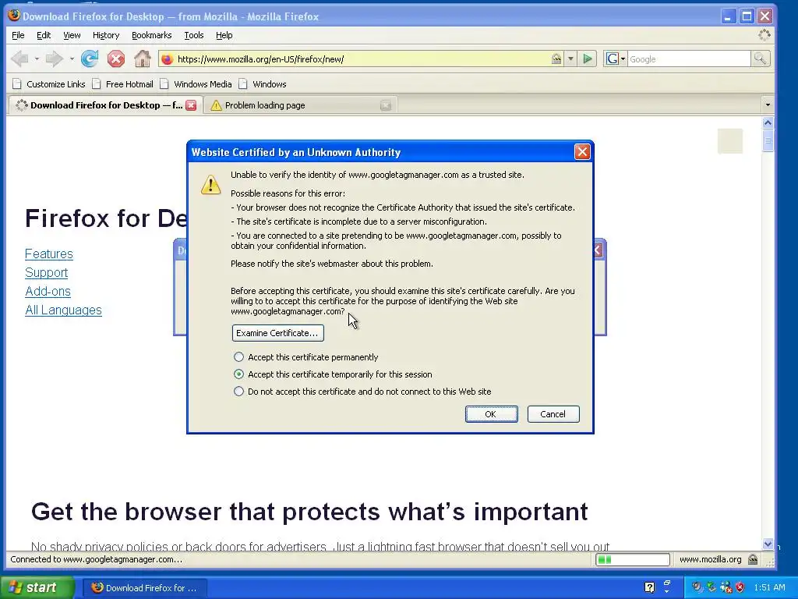The width and height of the screenshot is (798, 599).
Task: Cancel the certificate dialog
Action: 553,414
